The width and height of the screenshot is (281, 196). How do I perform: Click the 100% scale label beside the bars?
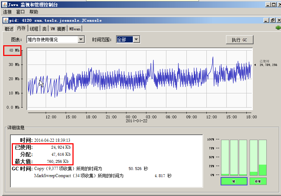[211, 139]
